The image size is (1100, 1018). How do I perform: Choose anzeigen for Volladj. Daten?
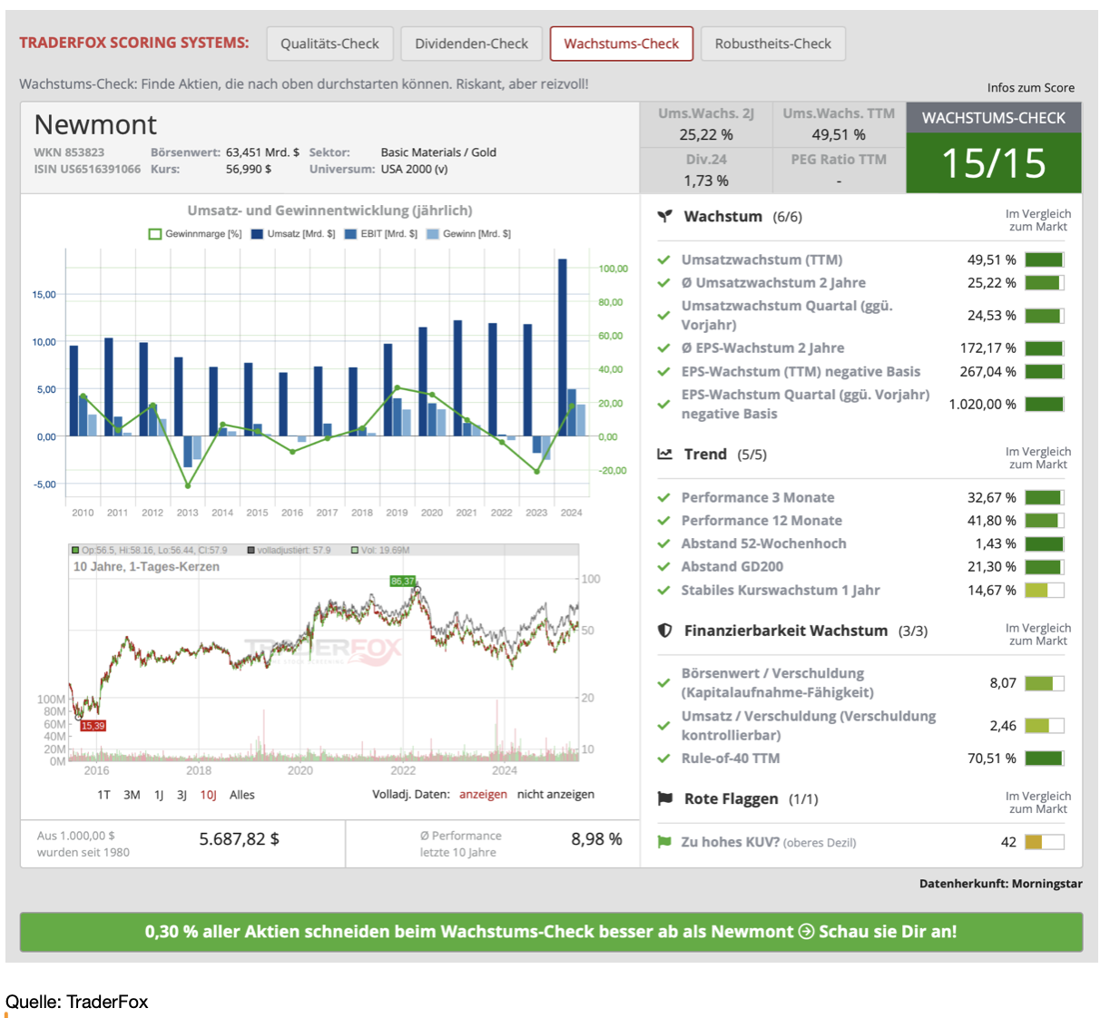[x=483, y=794]
